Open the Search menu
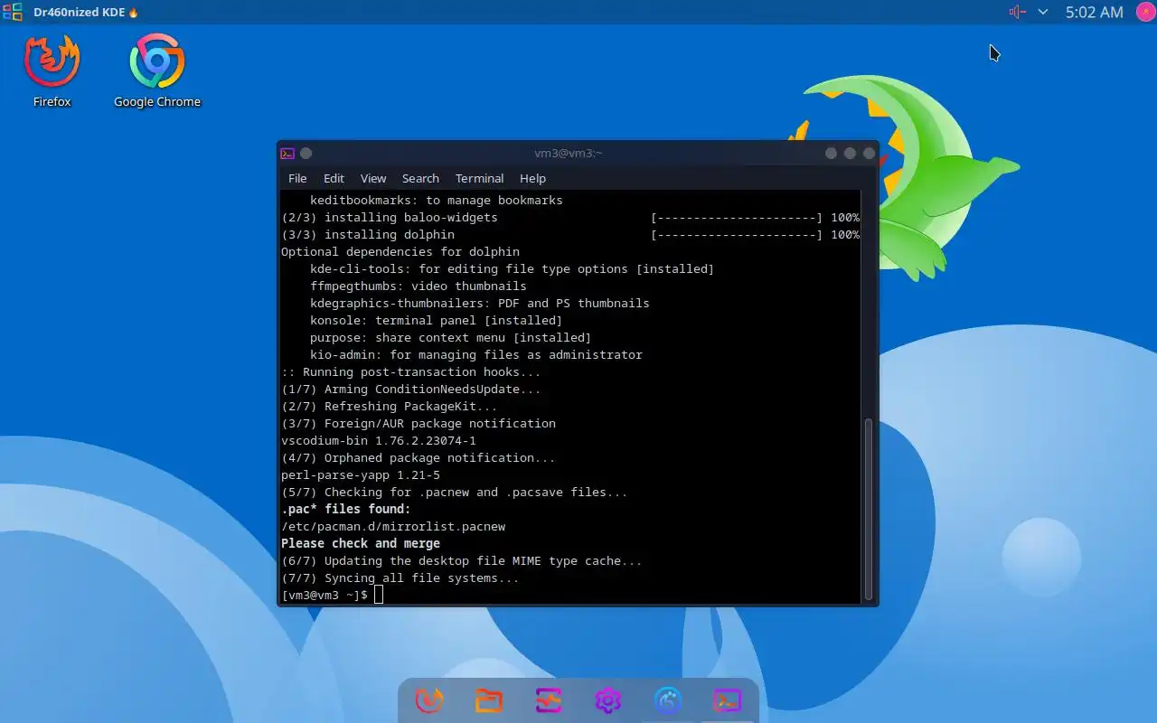The width and height of the screenshot is (1157, 723). point(420,178)
